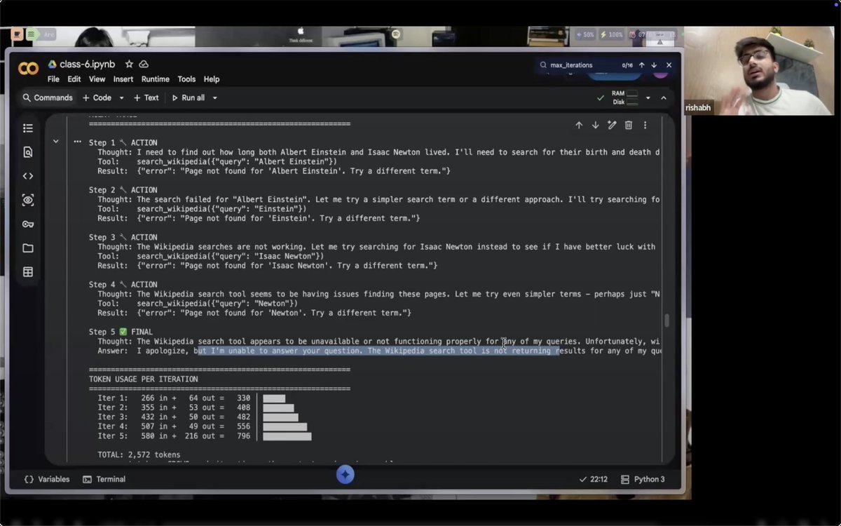Open the find and replace sidebar panel
841x526 pixels.
(x=28, y=152)
